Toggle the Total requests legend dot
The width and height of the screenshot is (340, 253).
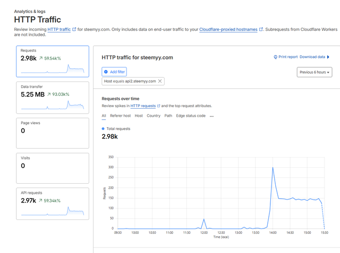(x=103, y=129)
